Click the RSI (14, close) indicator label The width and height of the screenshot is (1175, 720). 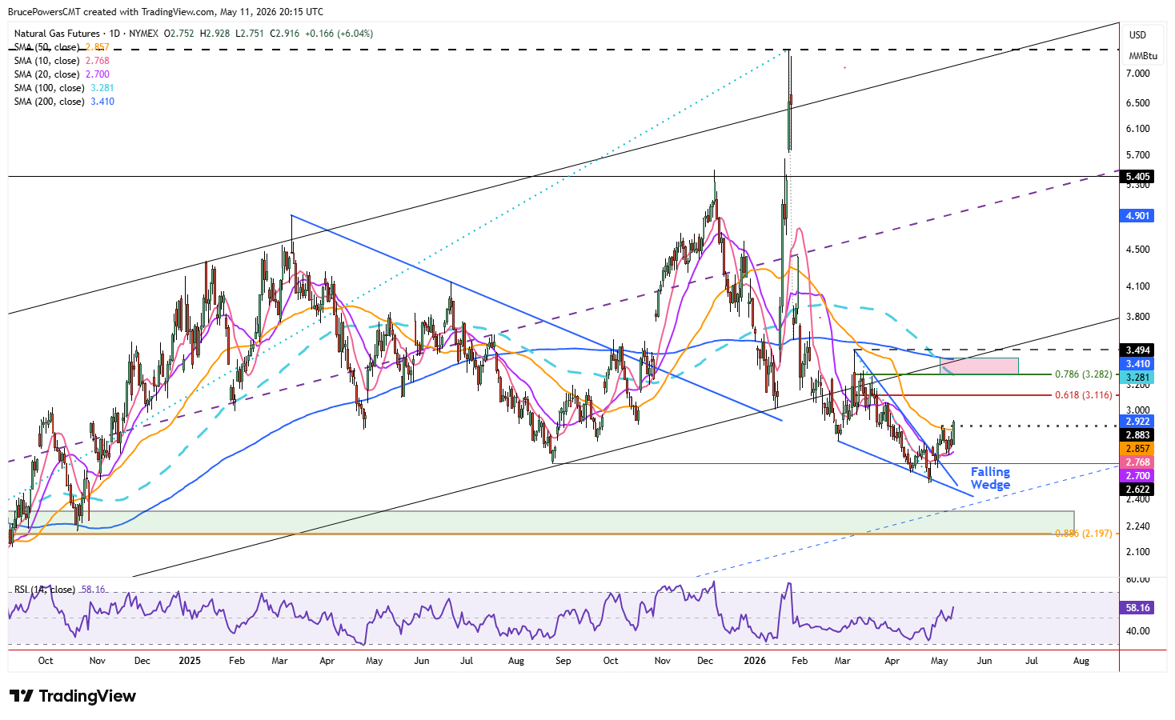(x=45, y=590)
